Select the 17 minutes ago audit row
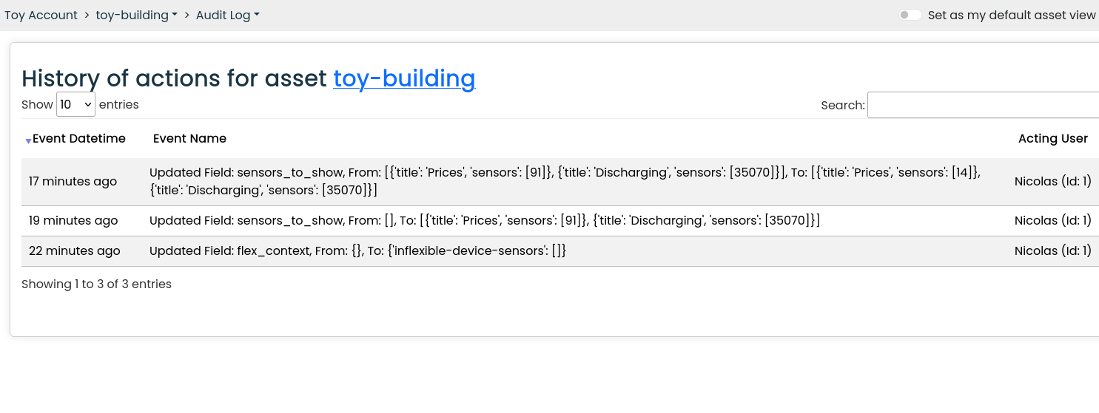Screen dimensions: 1099x413 pos(560,182)
